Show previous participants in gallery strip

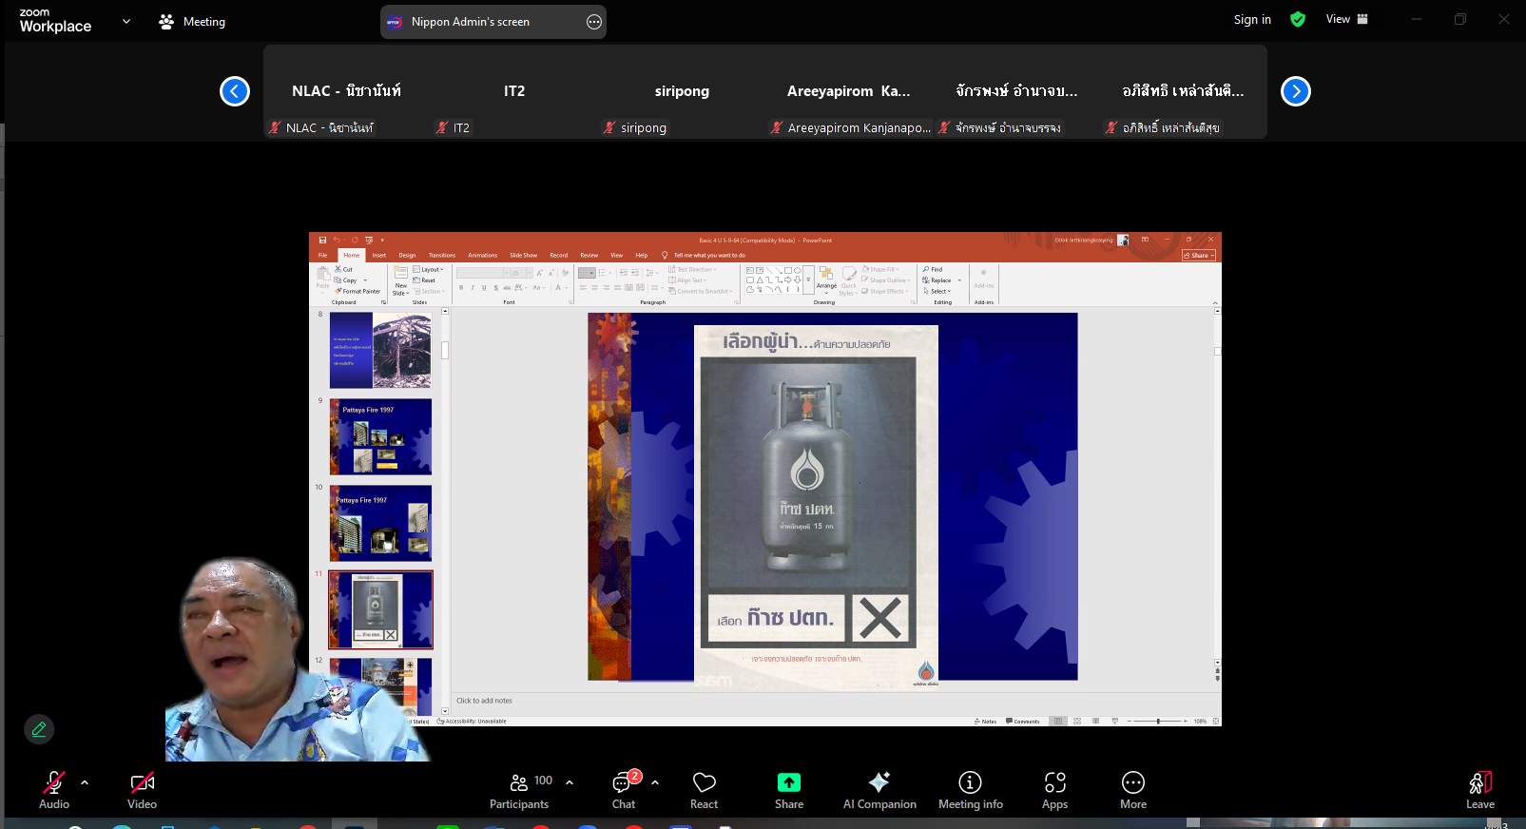[235, 91]
